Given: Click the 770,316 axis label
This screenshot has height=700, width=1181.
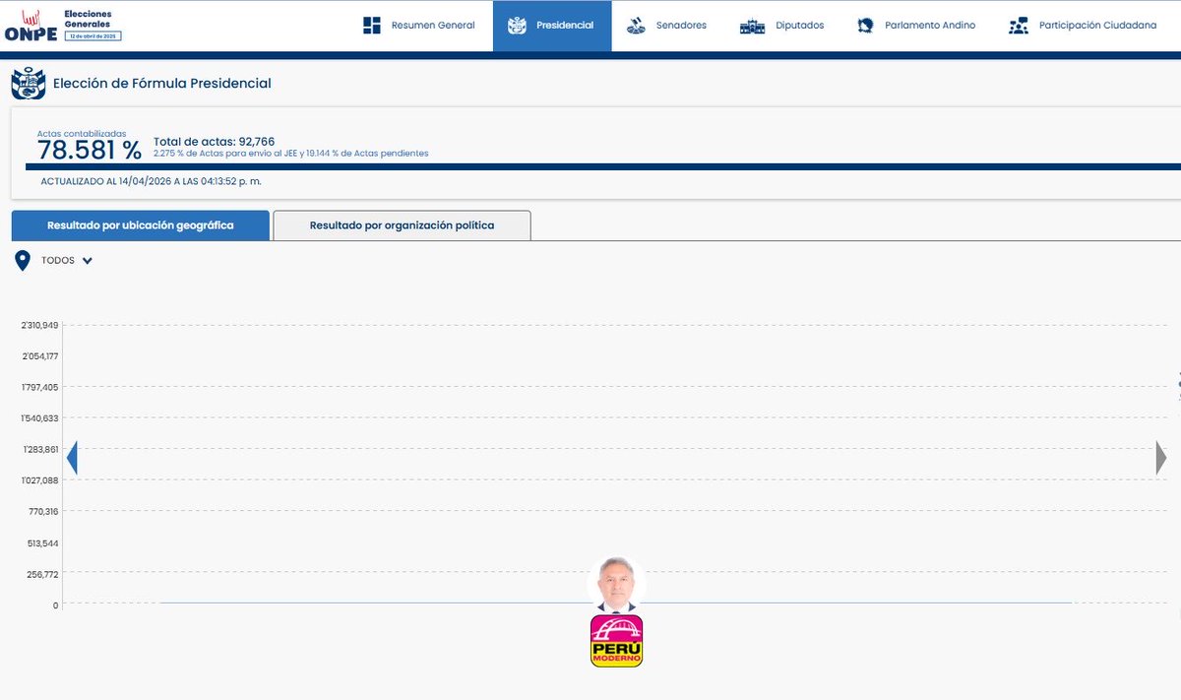Looking at the screenshot, I should [x=43, y=512].
